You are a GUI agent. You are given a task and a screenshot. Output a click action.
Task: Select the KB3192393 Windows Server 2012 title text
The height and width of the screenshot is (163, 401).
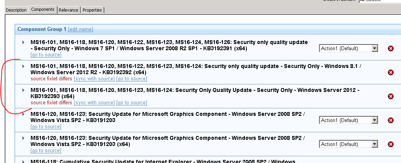point(195,93)
